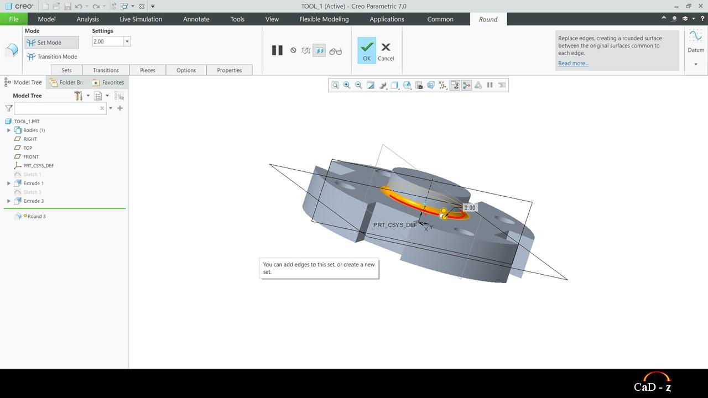Image resolution: width=708 pixels, height=398 pixels.
Task: Open the saved orientations icon
Action: click(407, 85)
